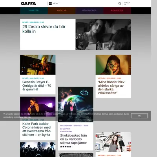The width and height of the screenshot is (157, 157).
Task: Open the hamburger Meny icon
Action: click(50, 4)
